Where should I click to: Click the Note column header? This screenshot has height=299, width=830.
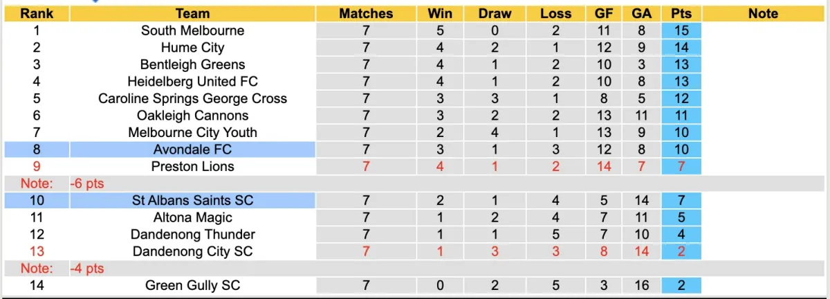coord(763,13)
